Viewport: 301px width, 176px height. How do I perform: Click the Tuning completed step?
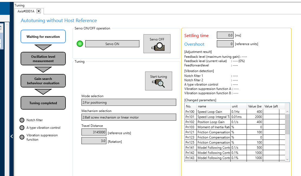pyautogui.click(x=43, y=103)
